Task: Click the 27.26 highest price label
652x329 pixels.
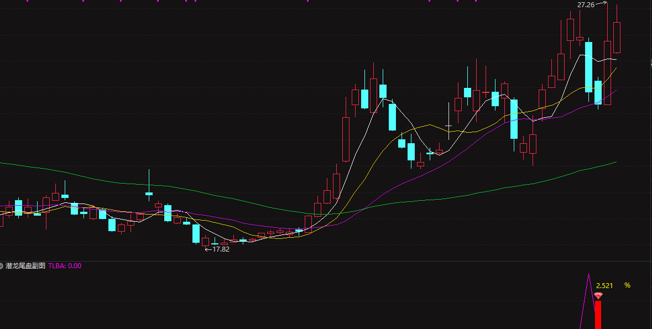Action: tap(586, 5)
